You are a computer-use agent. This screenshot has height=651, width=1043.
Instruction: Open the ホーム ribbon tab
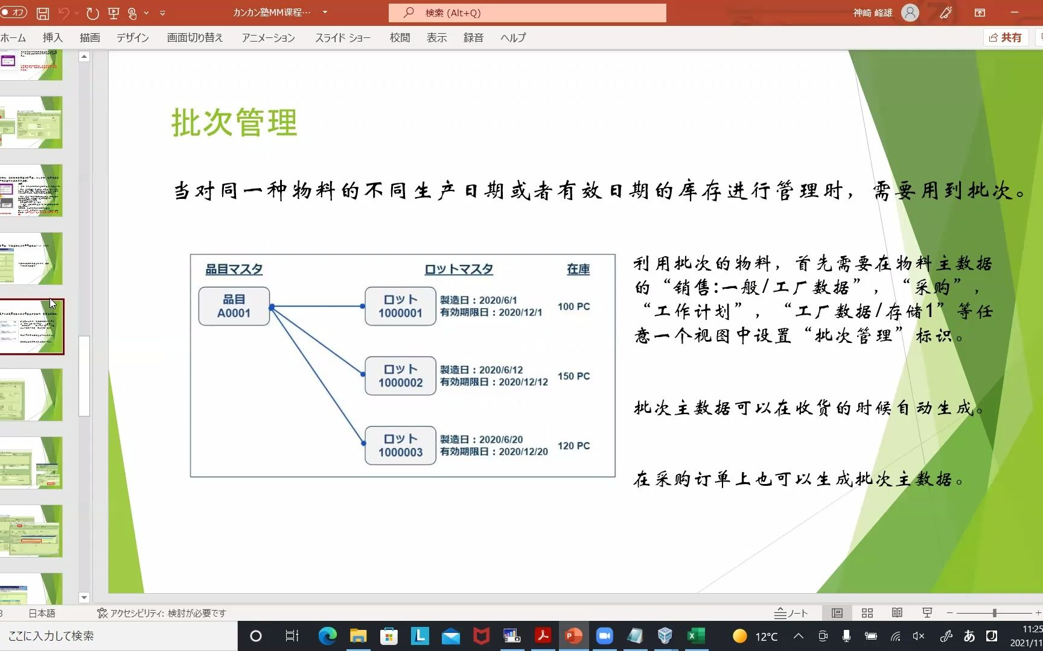pos(13,37)
